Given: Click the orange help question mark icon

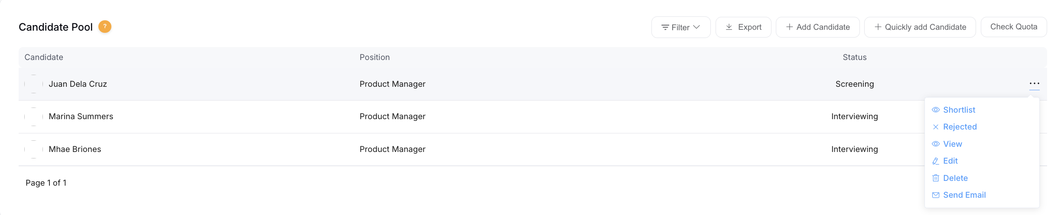Looking at the screenshot, I should 105,27.
